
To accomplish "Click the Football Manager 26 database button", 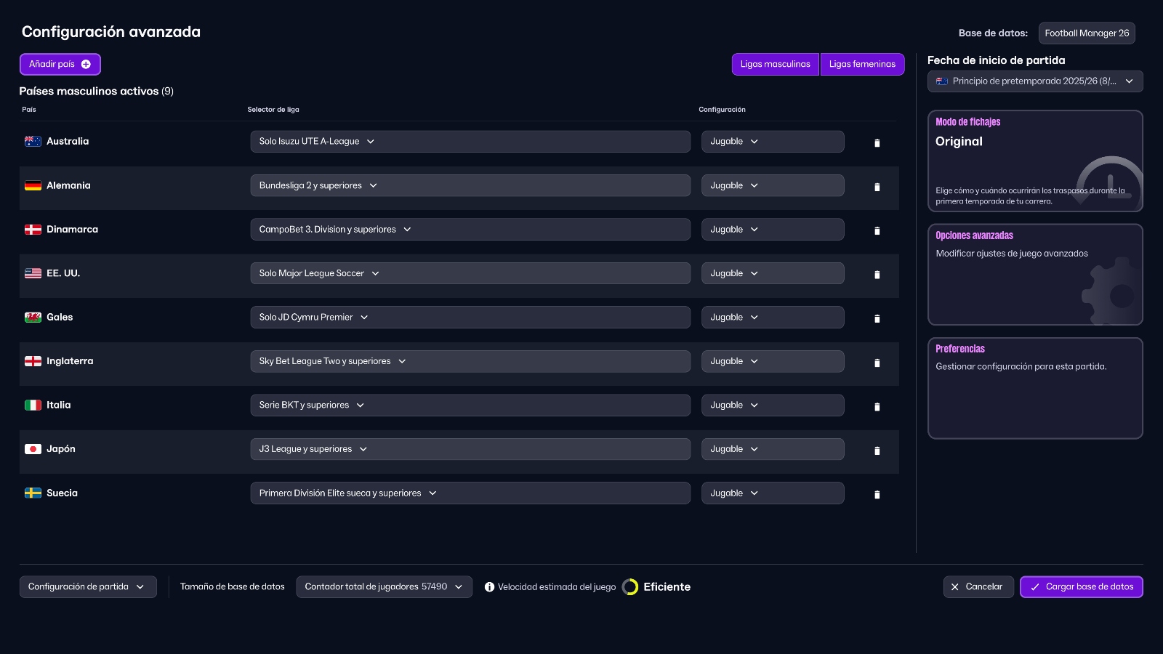I will [1087, 33].
